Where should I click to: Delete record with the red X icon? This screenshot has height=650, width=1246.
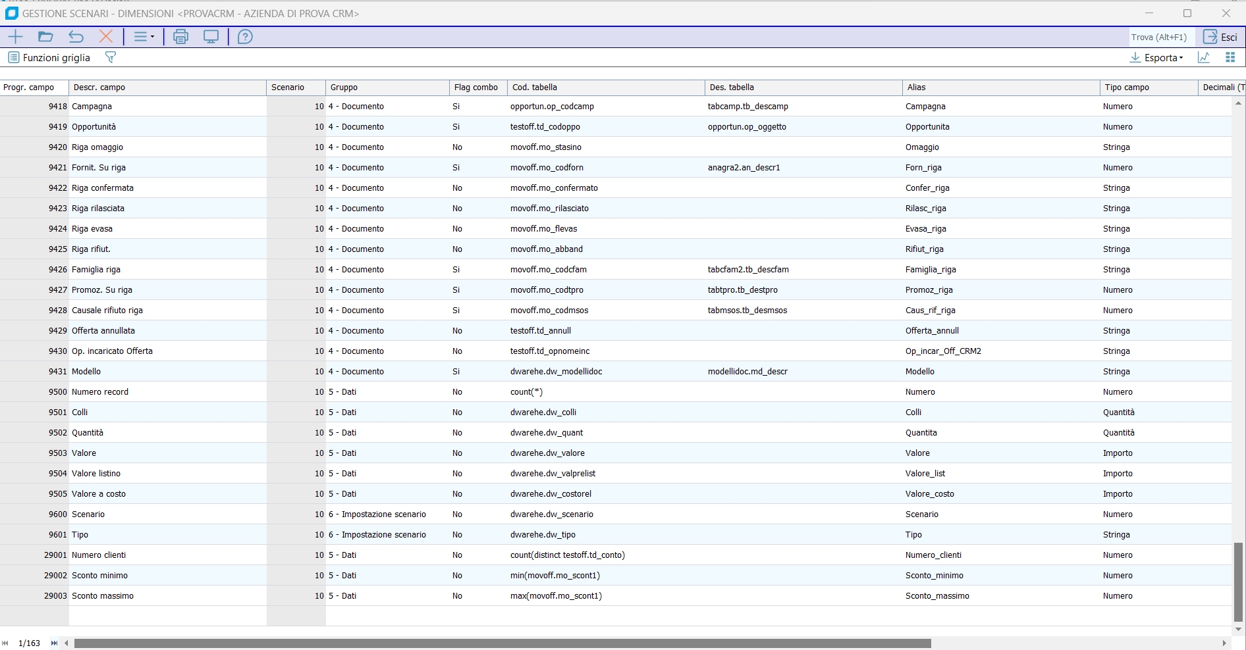pyautogui.click(x=106, y=37)
